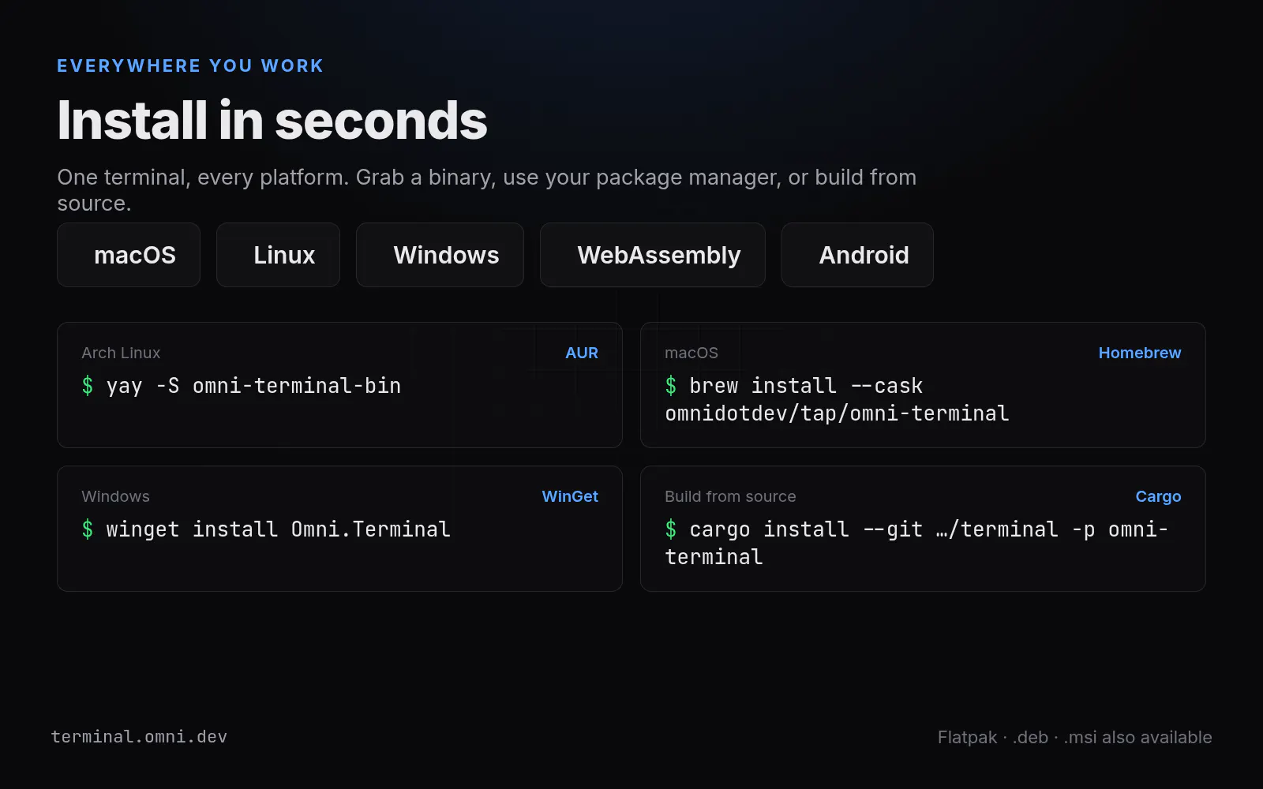
Task: Pick the WebAssembly platform button
Action: point(653,255)
